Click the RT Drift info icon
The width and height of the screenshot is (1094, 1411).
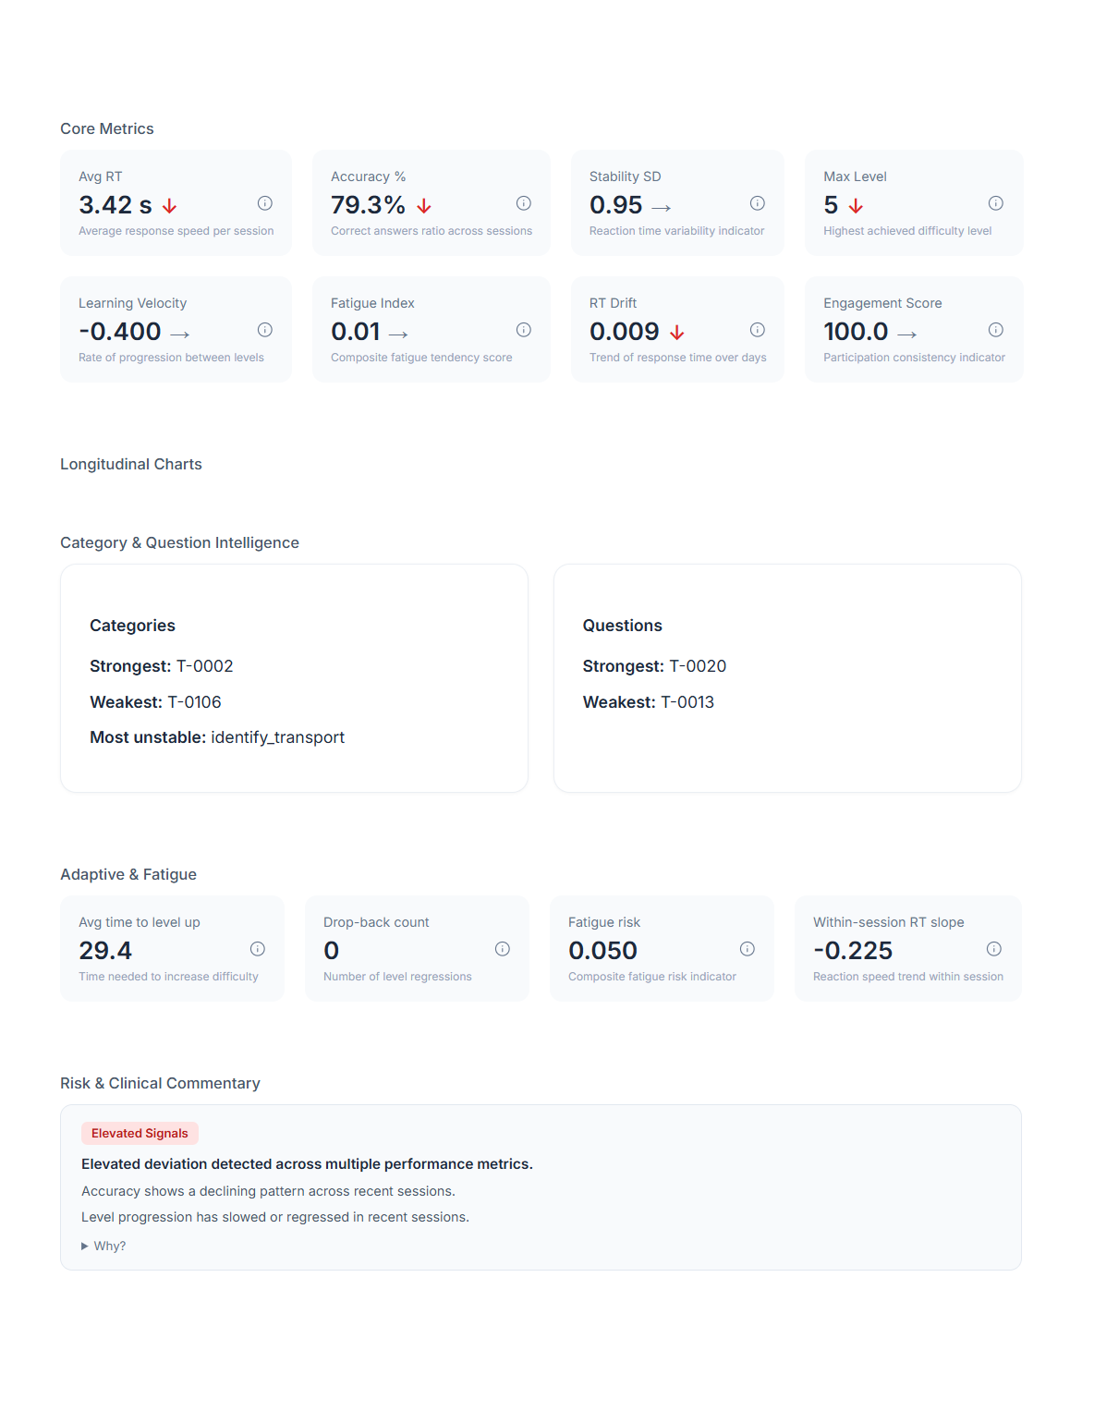(x=757, y=330)
